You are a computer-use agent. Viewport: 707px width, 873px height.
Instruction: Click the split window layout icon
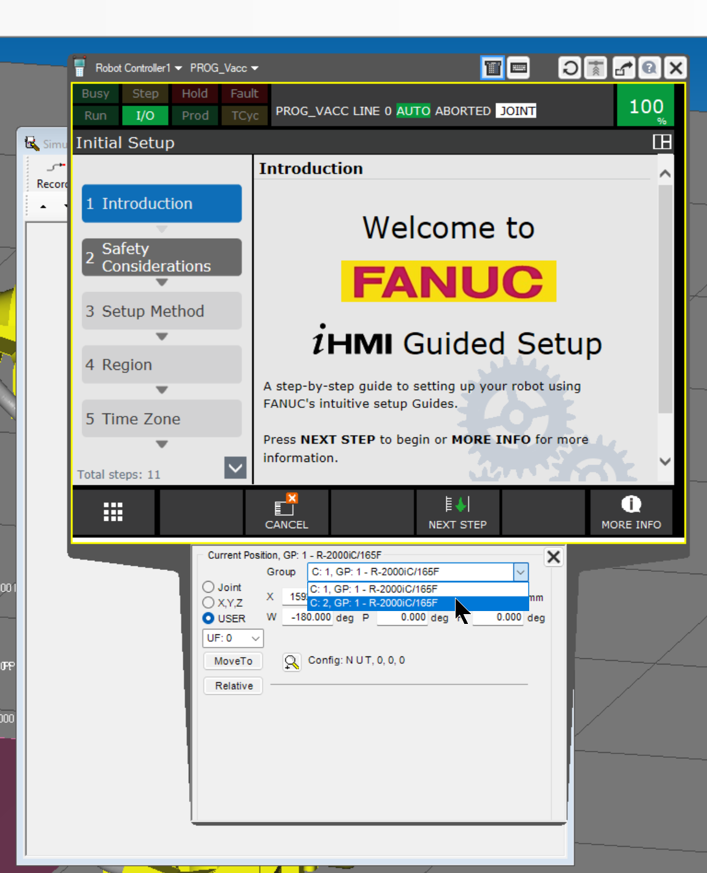tap(662, 142)
